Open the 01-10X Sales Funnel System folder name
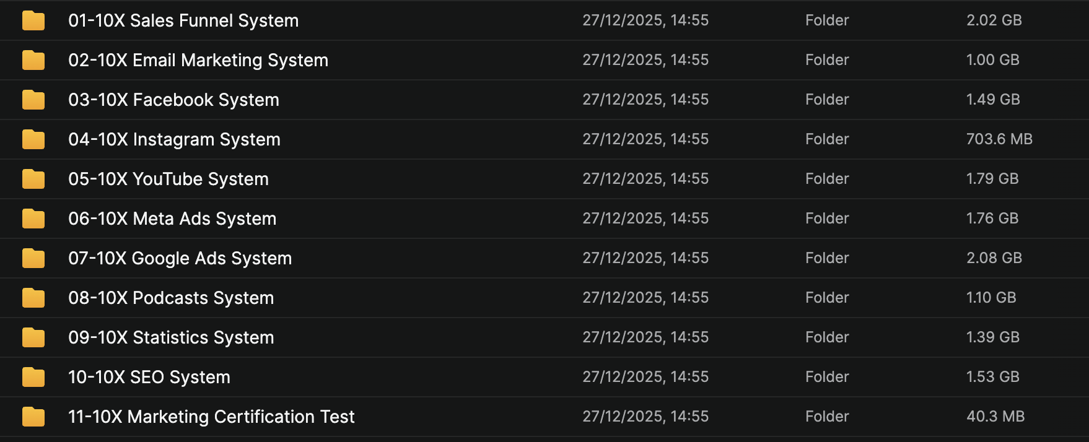The image size is (1089, 442). 183,20
